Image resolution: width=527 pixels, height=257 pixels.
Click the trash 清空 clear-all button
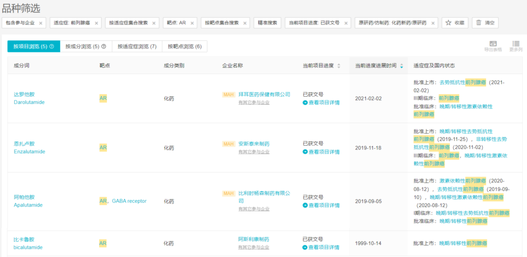(485, 23)
